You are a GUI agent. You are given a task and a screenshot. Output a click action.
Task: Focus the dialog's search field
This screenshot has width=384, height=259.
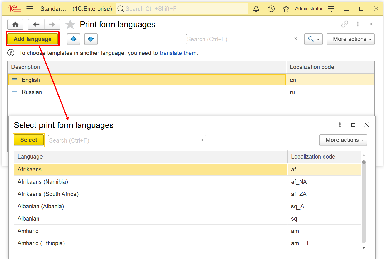[x=123, y=140]
